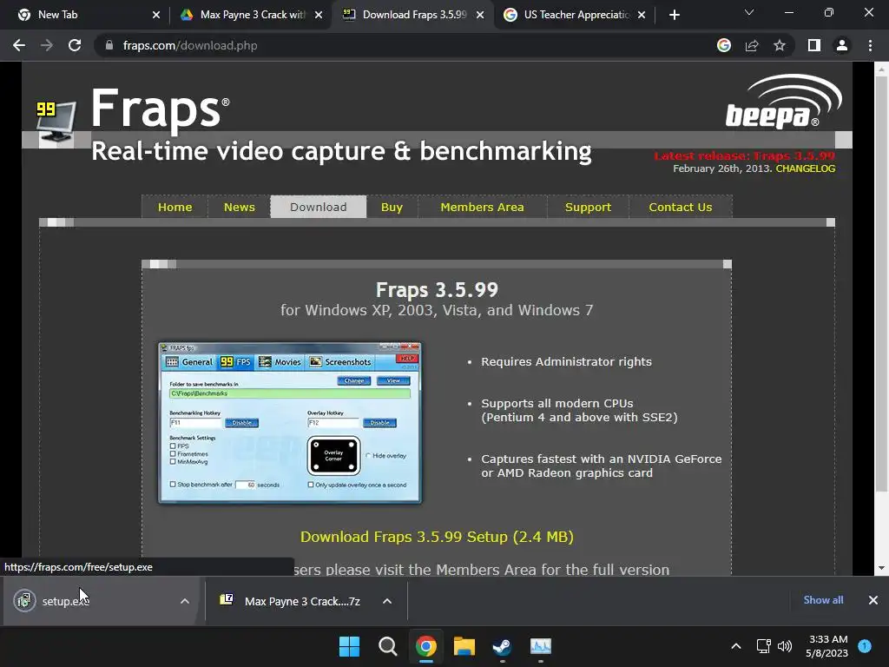Viewport: 889px width, 667px height.
Task: Click the Fraps 99 monitor logo
Action: [56, 123]
